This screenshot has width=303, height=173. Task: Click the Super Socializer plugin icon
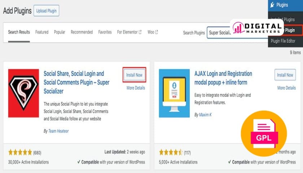(x=23, y=93)
